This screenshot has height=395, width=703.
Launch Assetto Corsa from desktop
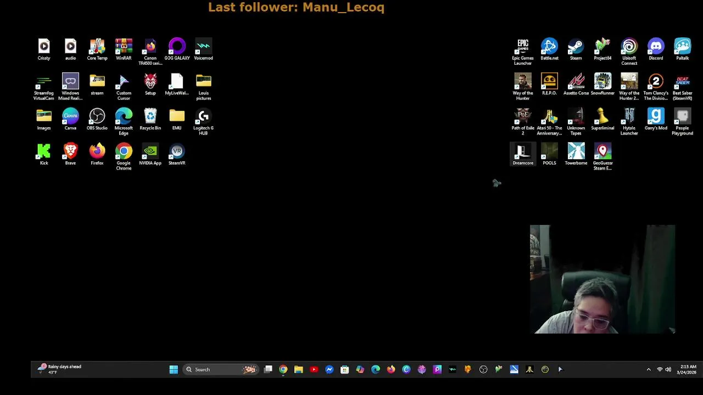point(576,84)
